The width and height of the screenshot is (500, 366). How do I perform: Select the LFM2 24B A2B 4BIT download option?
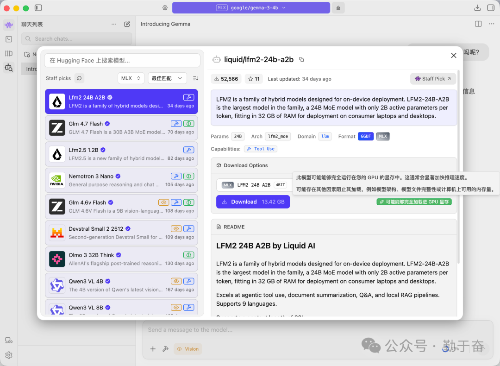(x=255, y=185)
